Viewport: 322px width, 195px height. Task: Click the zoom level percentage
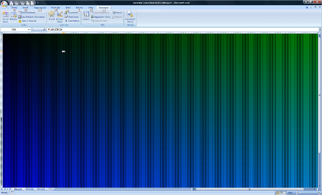coord(290,193)
